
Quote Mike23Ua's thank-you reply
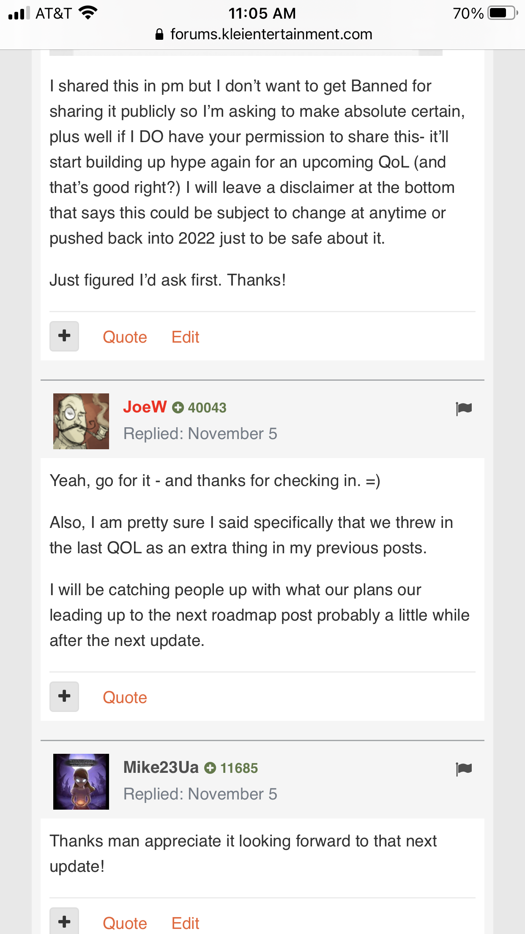click(x=125, y=923)
